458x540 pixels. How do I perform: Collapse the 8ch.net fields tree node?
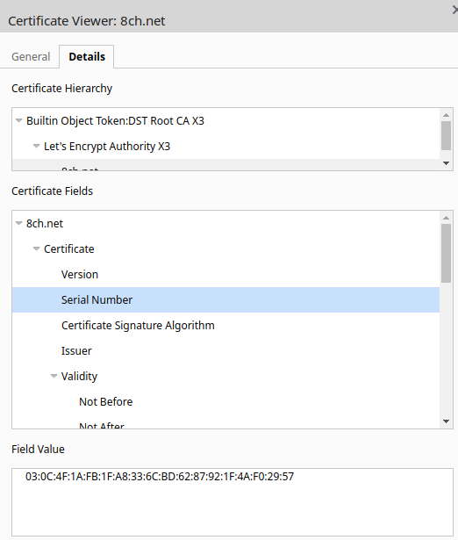pos(19,223)
